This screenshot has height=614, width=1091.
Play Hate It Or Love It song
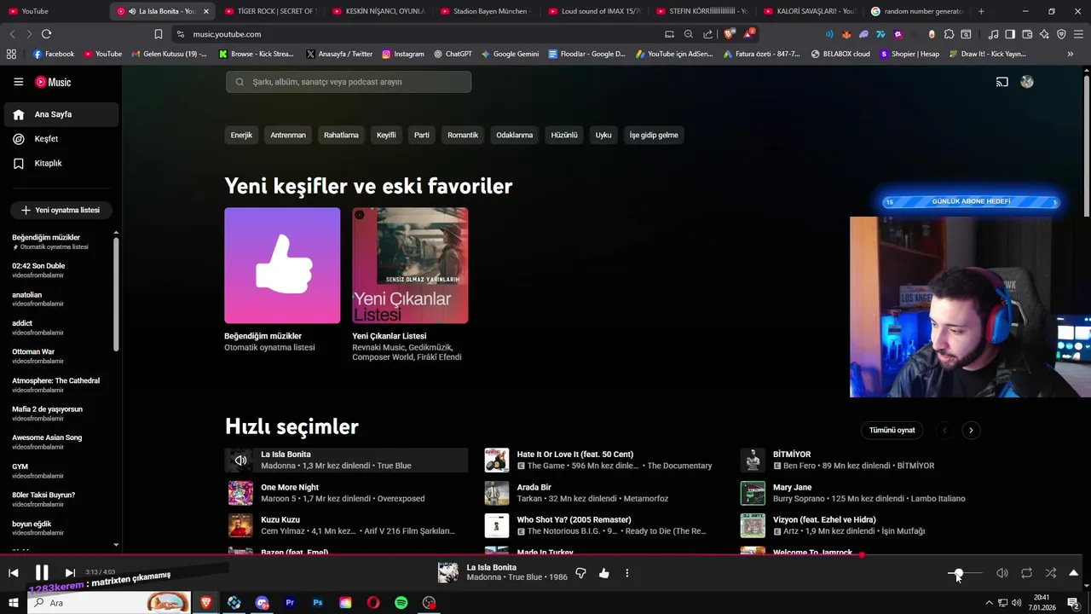click(602, 460)
